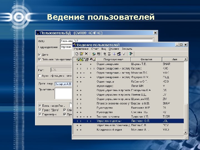Viewport: 200px width, 150px height.
Task: Sort by Подразделение column header
Action: point(113,59)
